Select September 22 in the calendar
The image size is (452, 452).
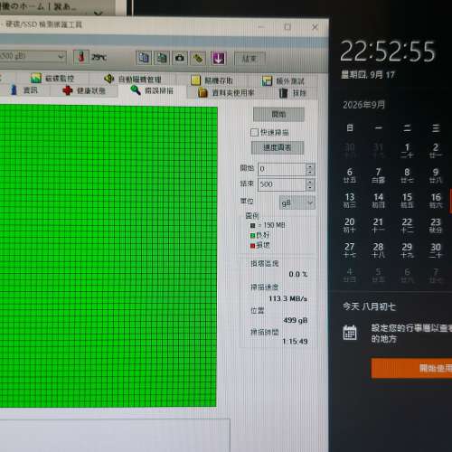[x=407, y=225]
